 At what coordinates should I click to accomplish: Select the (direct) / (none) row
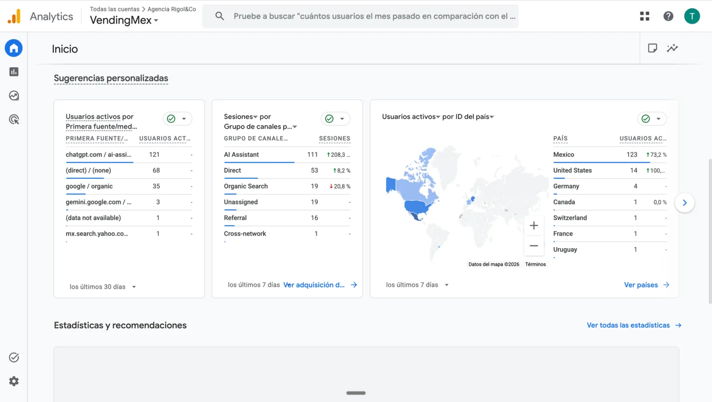click(129, 171)
